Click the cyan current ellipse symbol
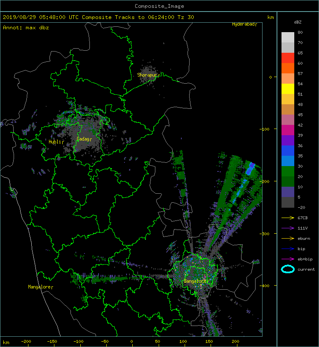The height and width of the screenshot is (347, 319). point(288,270)
